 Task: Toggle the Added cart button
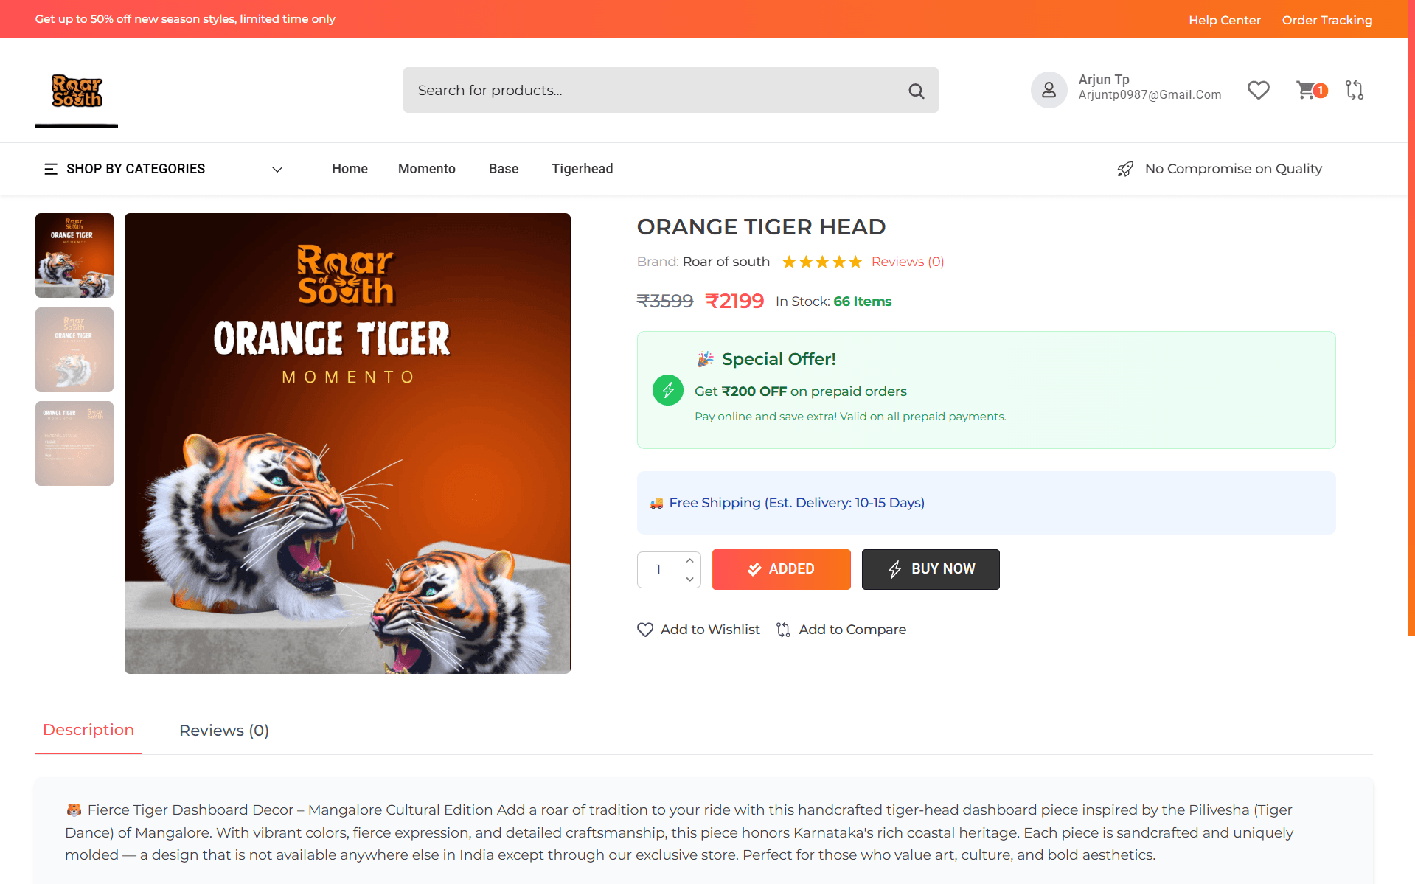point(781,569)
